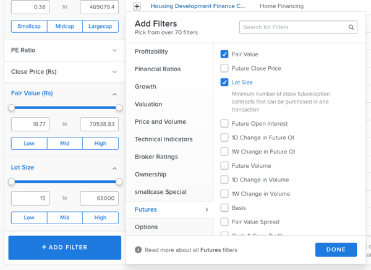Collapse the Lot Size filter section
This screenshot has width=371, height=270.
click(114, 168)
